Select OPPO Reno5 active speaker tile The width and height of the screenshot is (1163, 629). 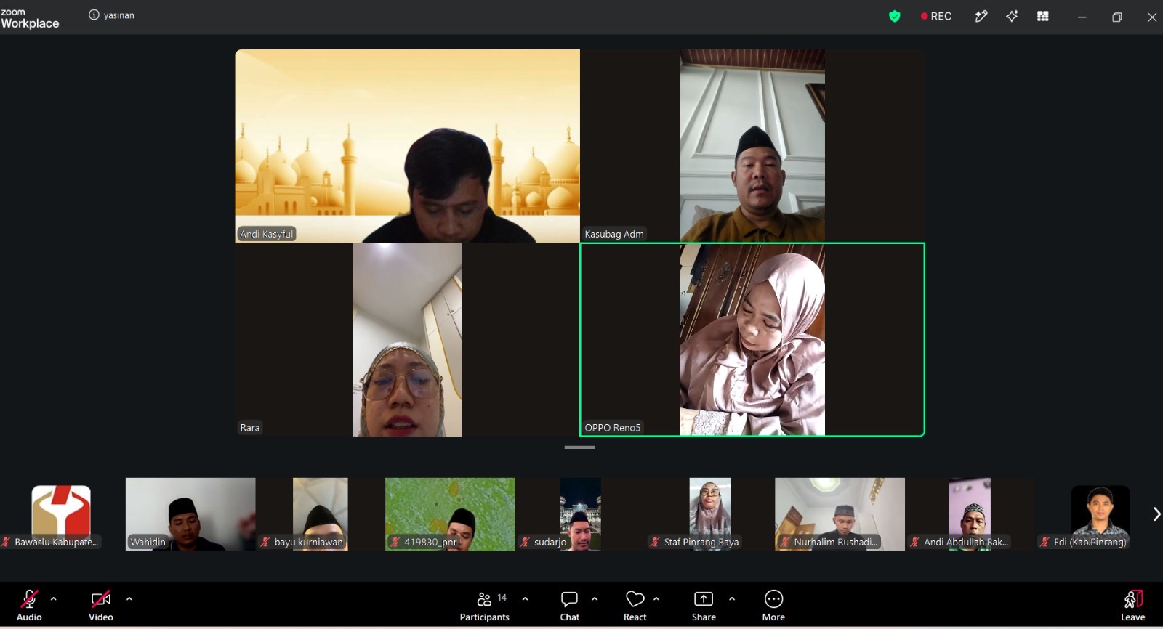point(752,340)
